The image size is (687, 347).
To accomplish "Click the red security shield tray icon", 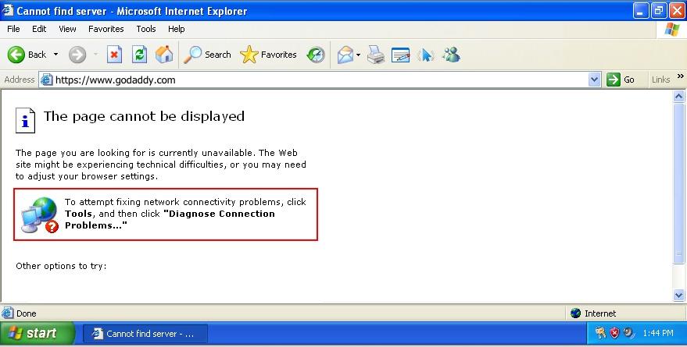I will point(615,333).
